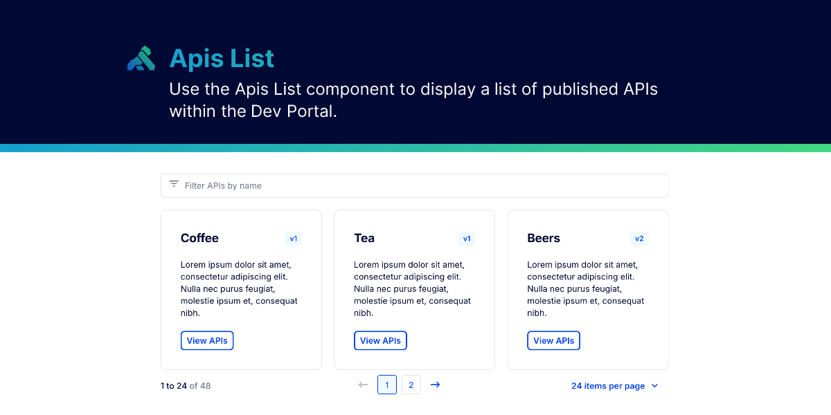This screenshot has width=831, height=415.
Task: Click the Kong logo icon in the header
Action: point(141,58)
